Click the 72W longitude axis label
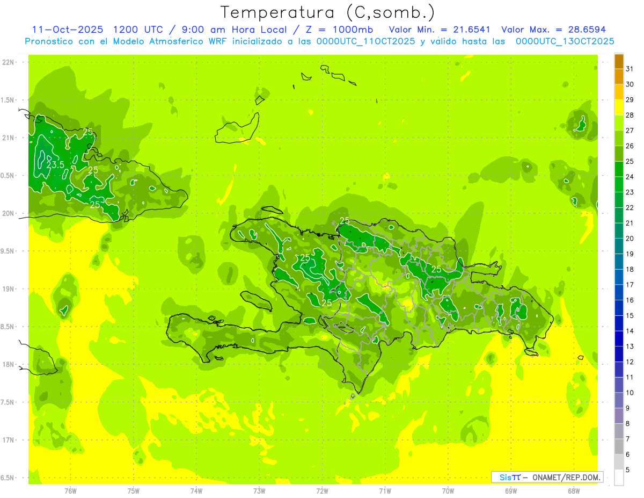This screenshot has height=498, width=644. click(322, 490)
